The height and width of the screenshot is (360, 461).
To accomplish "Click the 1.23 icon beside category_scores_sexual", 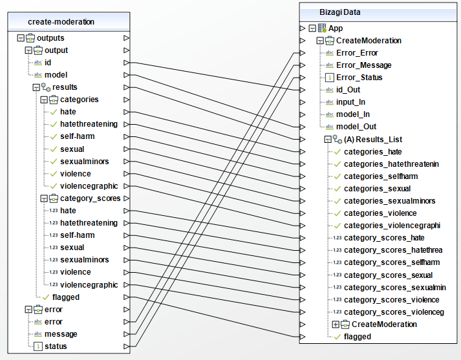I will tap(338, 275).
